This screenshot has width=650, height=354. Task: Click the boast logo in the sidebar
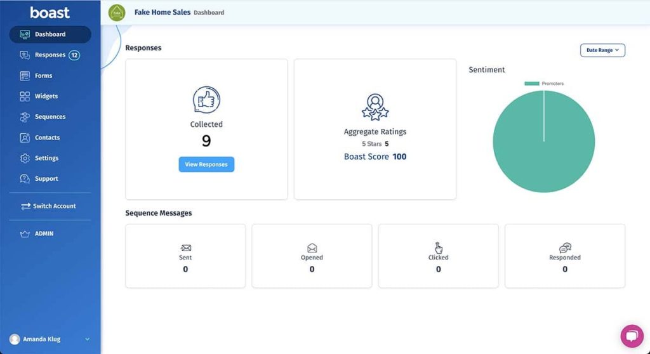(50, 13)
